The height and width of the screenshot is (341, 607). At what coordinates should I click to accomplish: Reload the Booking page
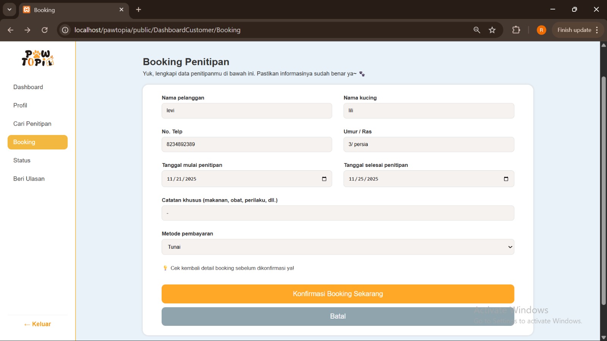coord(45,30)
